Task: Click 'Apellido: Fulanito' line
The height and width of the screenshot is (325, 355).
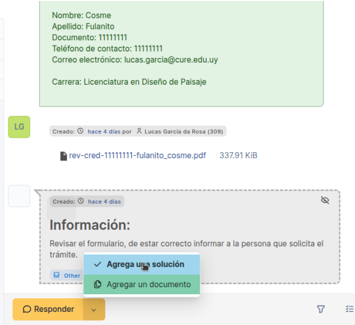Action: [83, 27]
